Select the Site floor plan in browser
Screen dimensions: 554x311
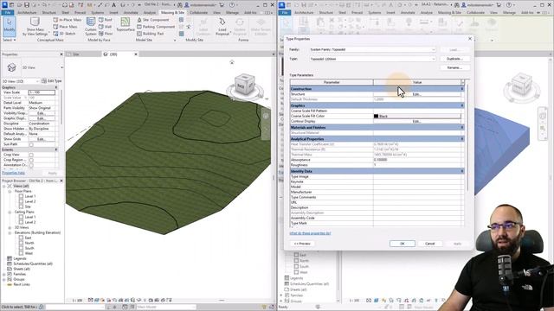pos(28,206)
